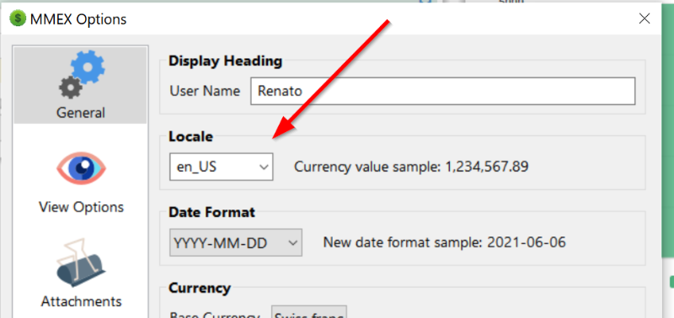Click the View Options label
This screenshot has width=674, height=318.
(x=81, y=207)
